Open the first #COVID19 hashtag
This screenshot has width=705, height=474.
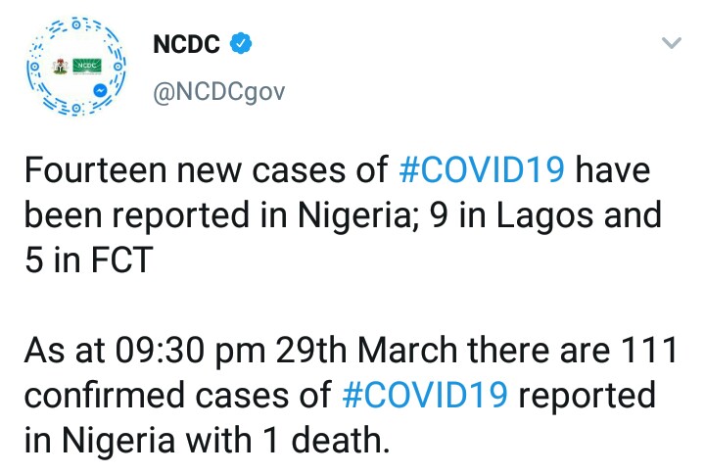click(x=482, y=170)
